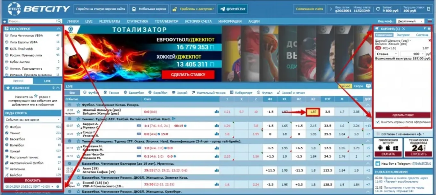This screenshot has height=195, width=436.
Task: Click the expand arrow beside Ваш логин
Action: point(331,9)
